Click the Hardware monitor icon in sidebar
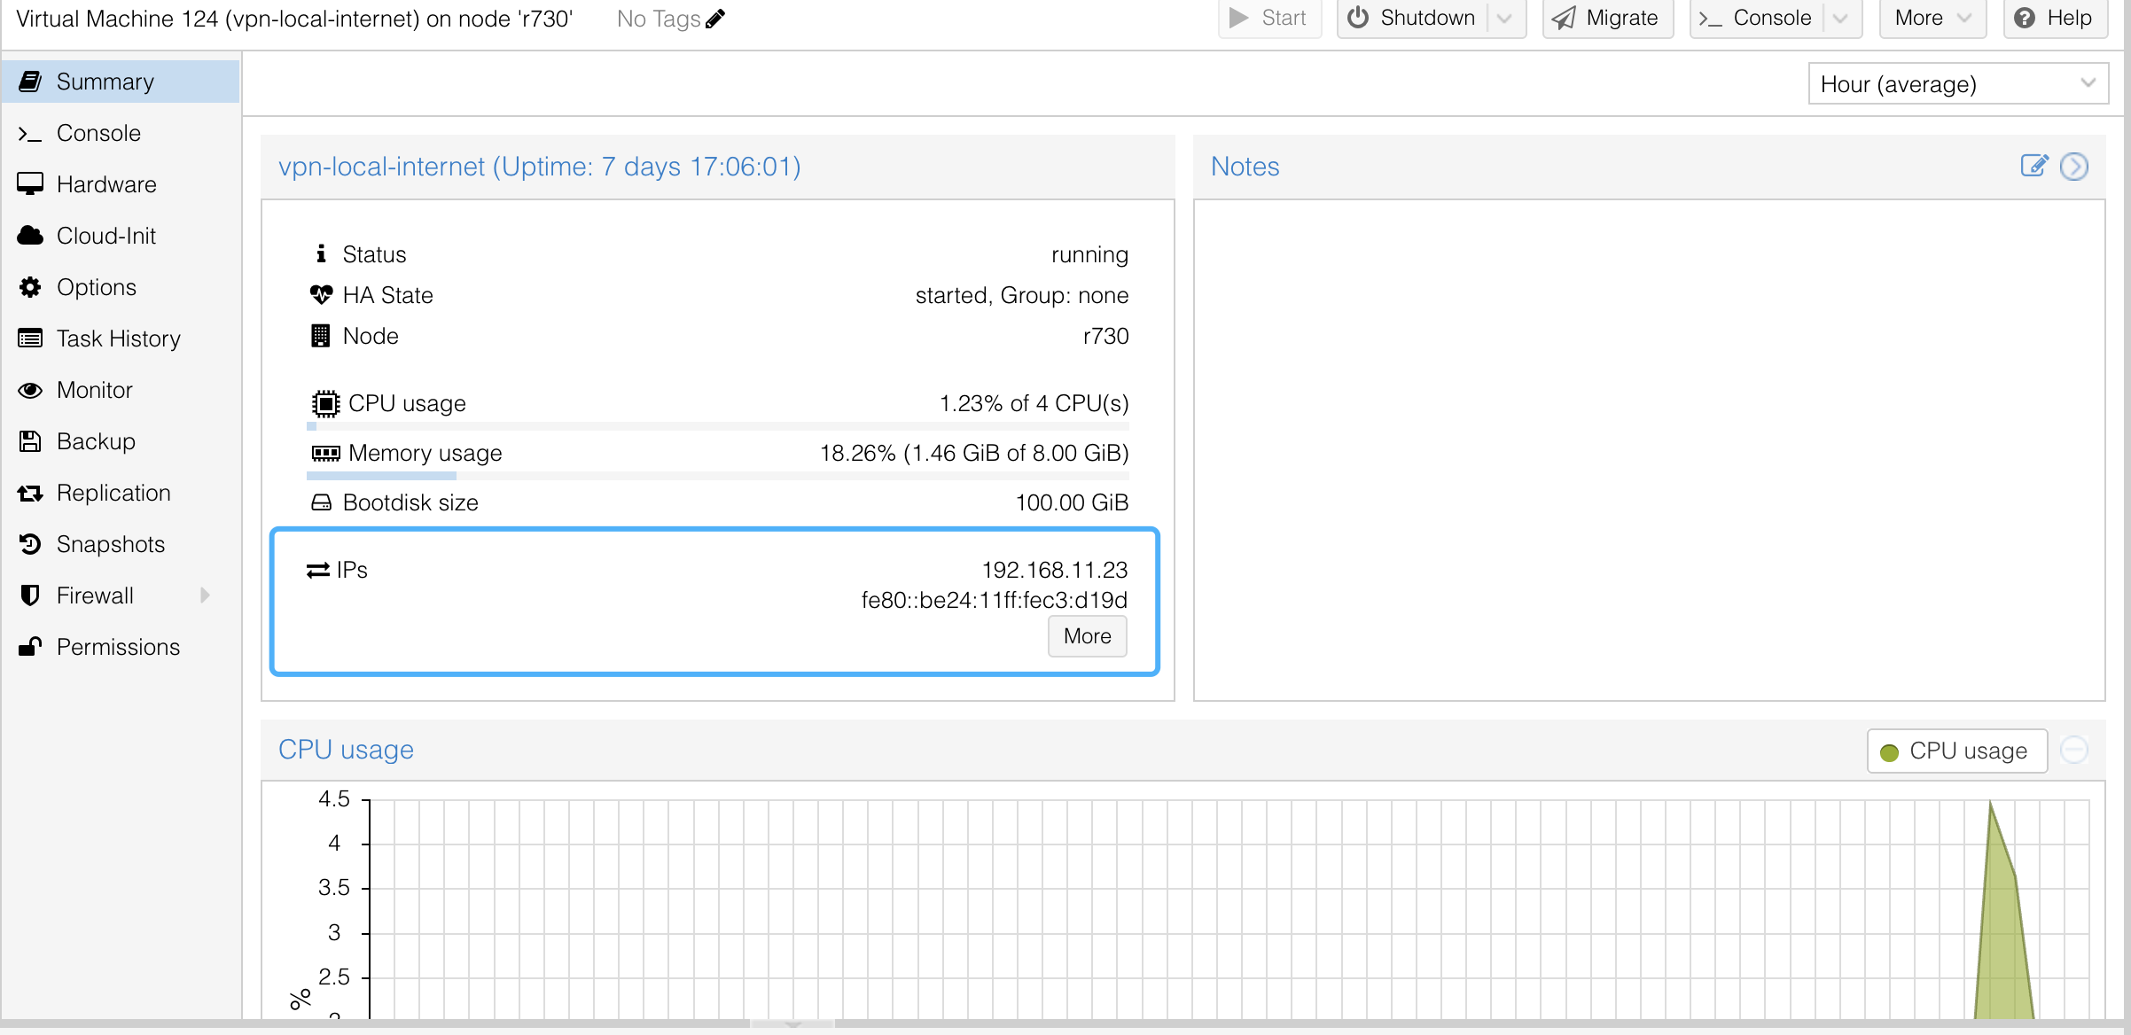The height and width of the screenshot is (1035, 2131). [x=30, y=184]
